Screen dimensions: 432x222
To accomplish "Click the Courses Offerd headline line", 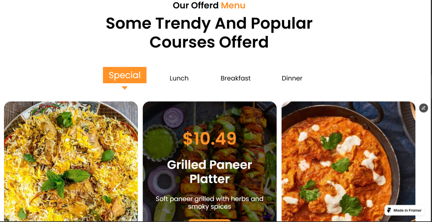I will (209, 42).
